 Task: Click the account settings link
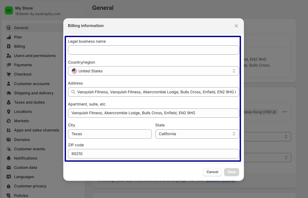coord(220,180)
